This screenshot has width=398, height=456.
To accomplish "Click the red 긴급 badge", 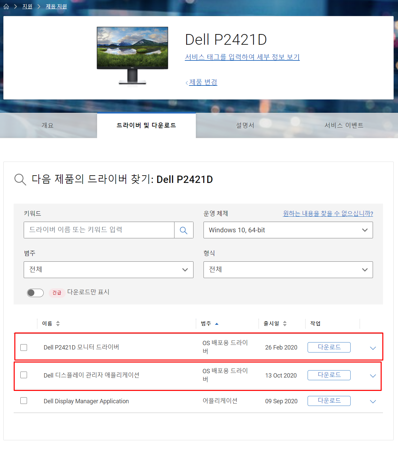I will [x=57, y=293].
